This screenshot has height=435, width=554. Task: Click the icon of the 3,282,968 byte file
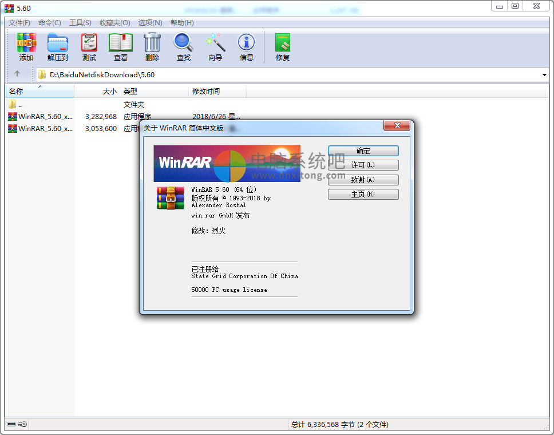click(13, 116)
